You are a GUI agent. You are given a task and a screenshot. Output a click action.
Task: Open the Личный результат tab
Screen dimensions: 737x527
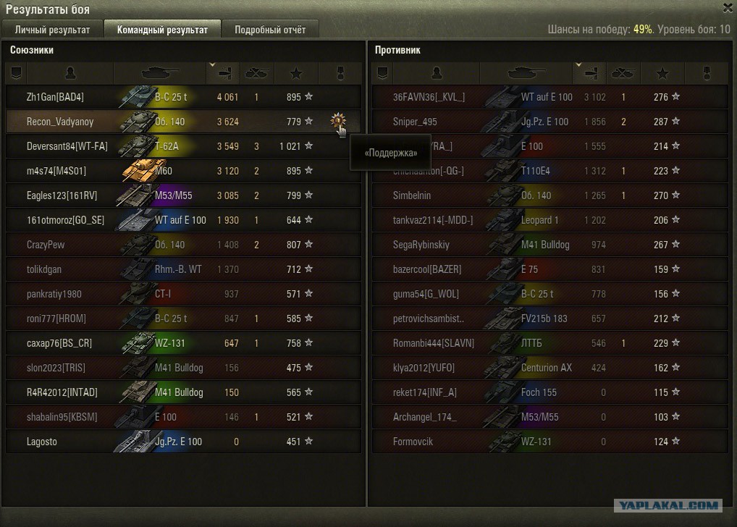pyautogui.click(x=52, y=30)
